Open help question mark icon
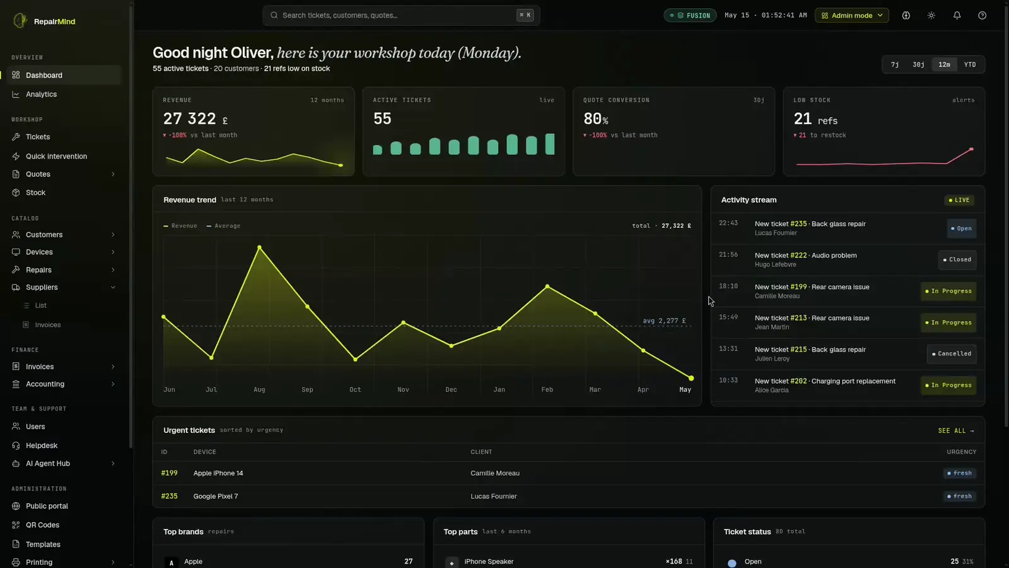Viewport: 1009px width, 568px height. tap(982, 15)
